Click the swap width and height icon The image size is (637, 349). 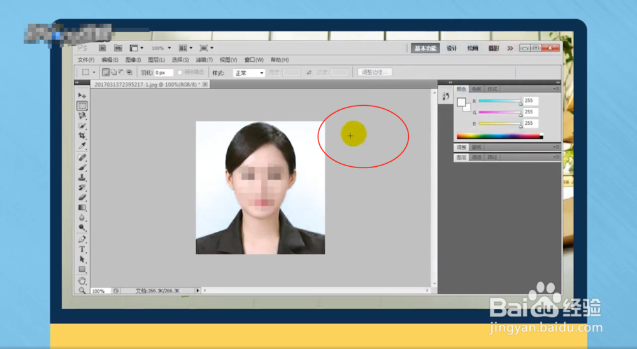click(x=309, y=73)
